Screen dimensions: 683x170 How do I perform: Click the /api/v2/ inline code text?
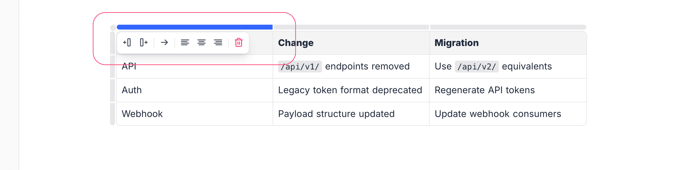[x=477, y=66]
